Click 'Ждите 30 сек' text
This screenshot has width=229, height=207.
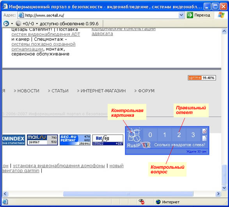197,152
